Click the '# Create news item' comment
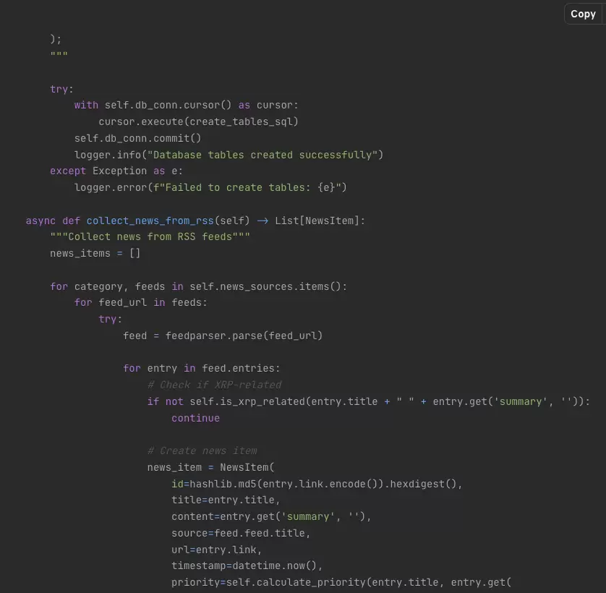Image resolution: width=606 pixels, height=593 pixels. tap(202, 451)
